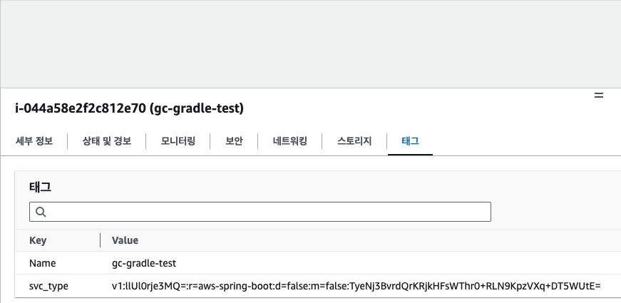Screen dimensions: 621x303
Task: Open the 모니터링 tab
Action: tap(178, 141)
